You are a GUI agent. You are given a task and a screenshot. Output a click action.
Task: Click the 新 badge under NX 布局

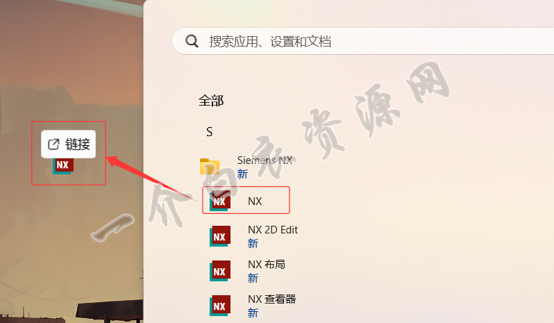point(253,278)
